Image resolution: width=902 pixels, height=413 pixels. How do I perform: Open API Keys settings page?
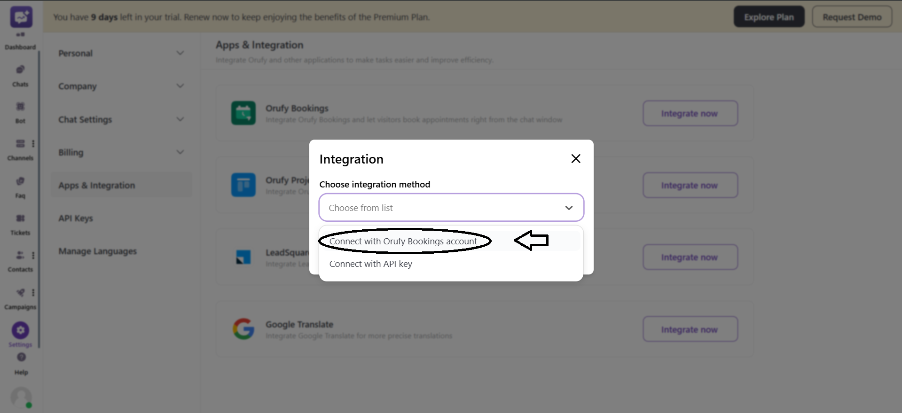(x=76, y=218)
